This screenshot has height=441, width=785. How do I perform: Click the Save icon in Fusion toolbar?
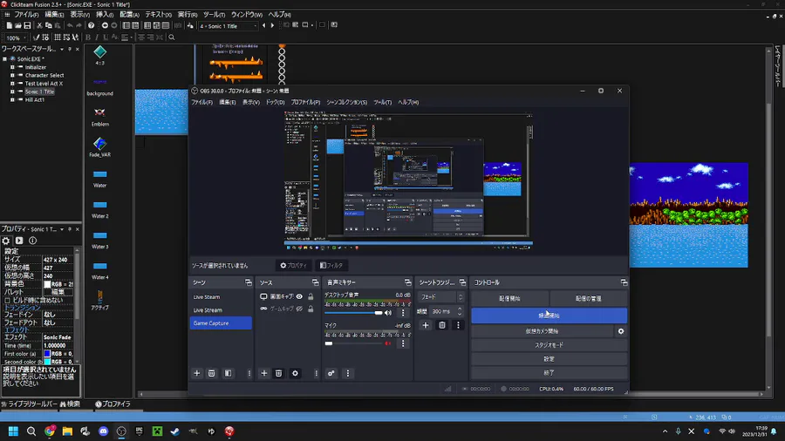click(27, 25)
